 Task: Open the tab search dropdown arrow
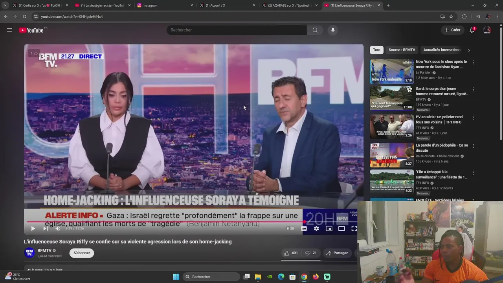tap(5, 6)
